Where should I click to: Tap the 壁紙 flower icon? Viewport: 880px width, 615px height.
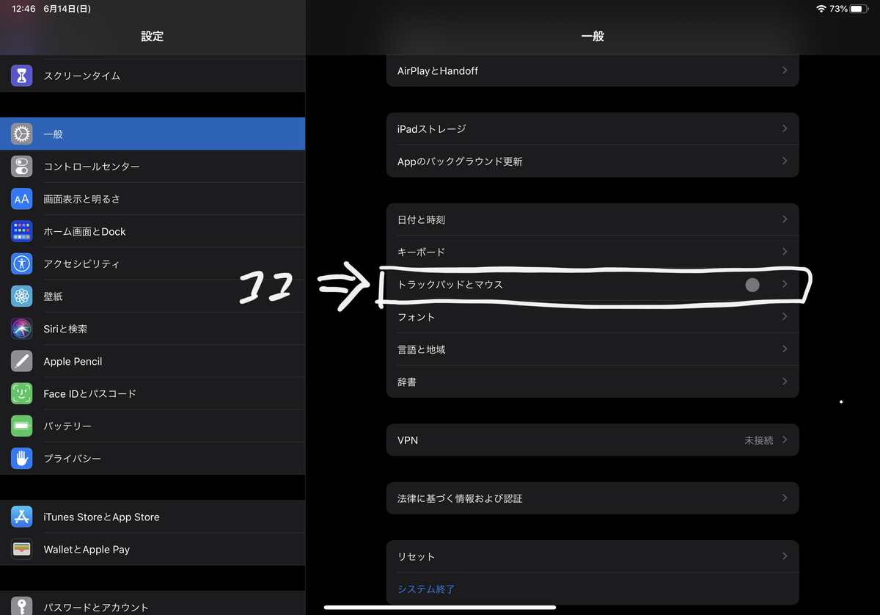(22, 296)
